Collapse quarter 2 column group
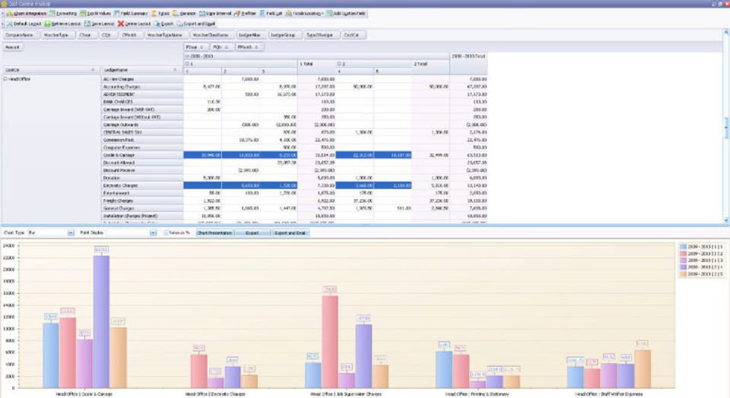Screen dimensions: 730x398 coord(339,64)
